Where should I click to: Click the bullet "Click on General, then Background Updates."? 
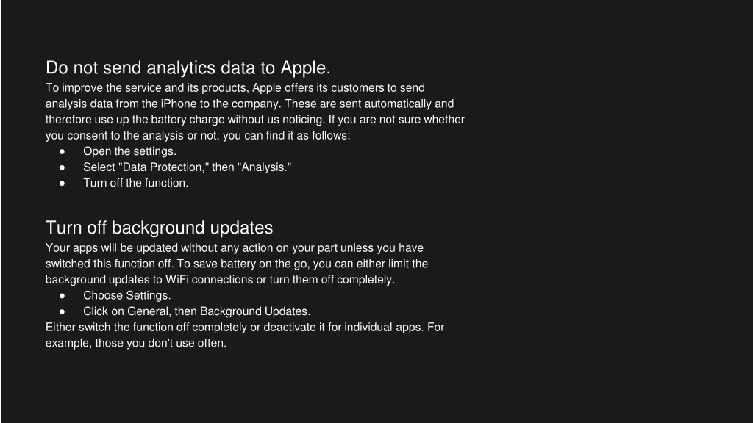(x=196, y=311)
